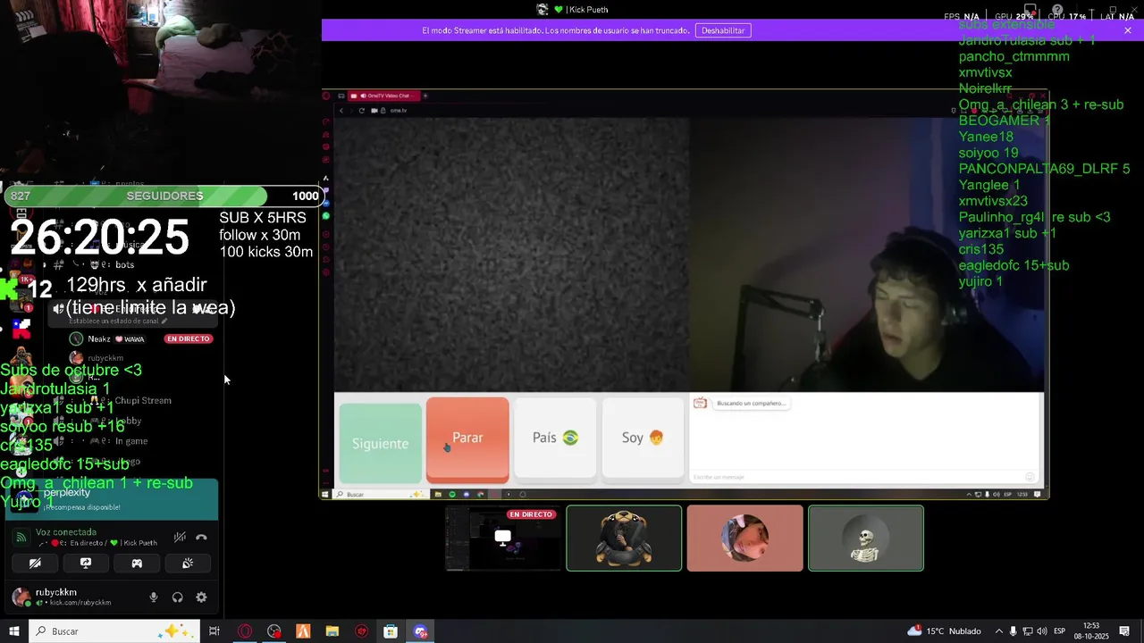This screenshot has width=1144, height=643.
Task: Open Twitch in the Opera sidebar
Action: pos(326,191)
